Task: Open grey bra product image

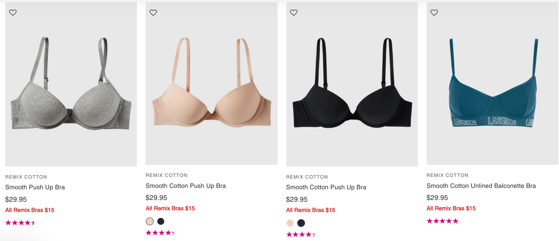Action: pos(71,84)
